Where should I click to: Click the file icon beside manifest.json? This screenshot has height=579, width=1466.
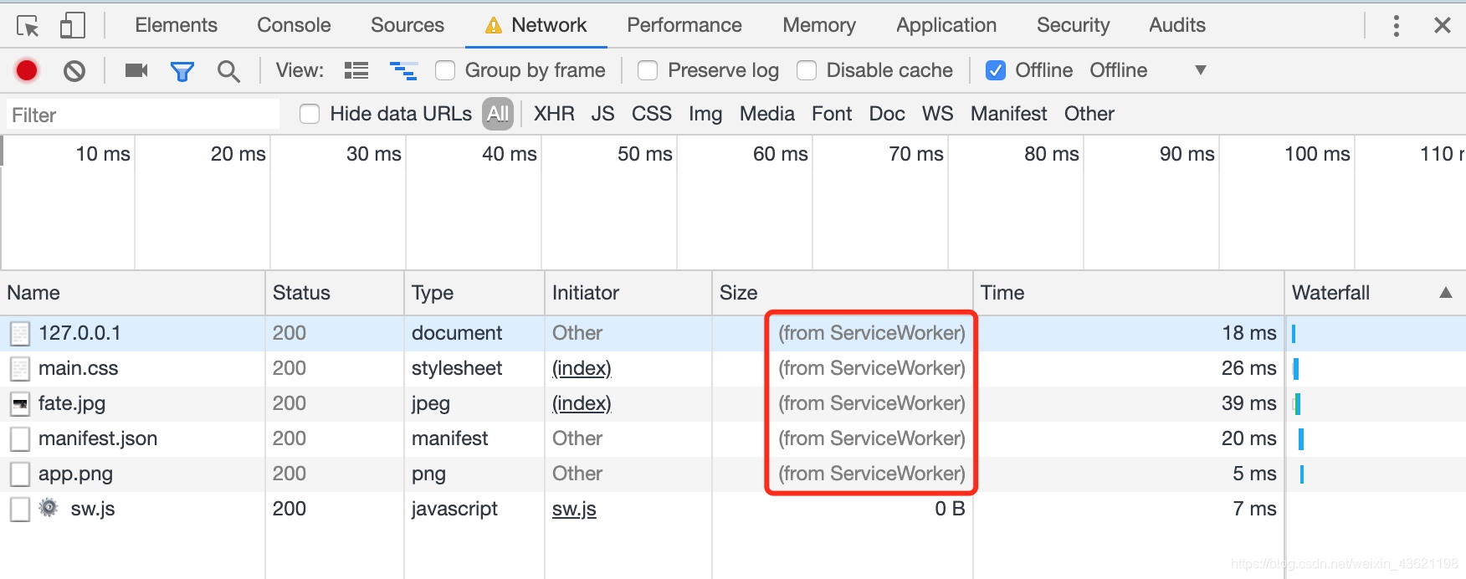20,439
